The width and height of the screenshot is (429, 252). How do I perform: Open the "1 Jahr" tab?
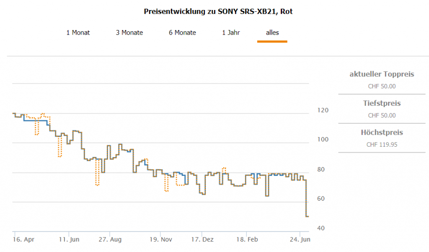pyautogui.click(x=231, y=33)
